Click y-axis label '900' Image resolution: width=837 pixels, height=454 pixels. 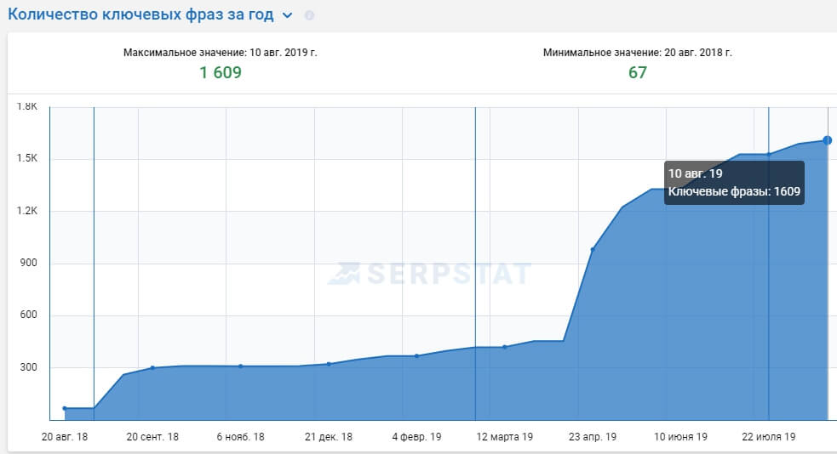coord(28,263)
